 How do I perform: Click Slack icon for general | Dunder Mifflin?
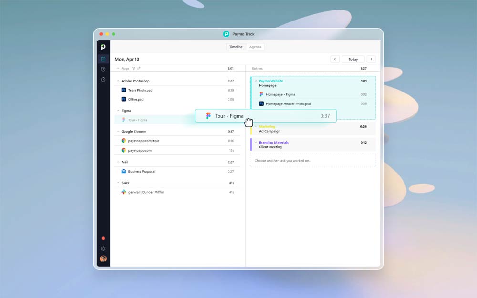(x=124, y=192)
